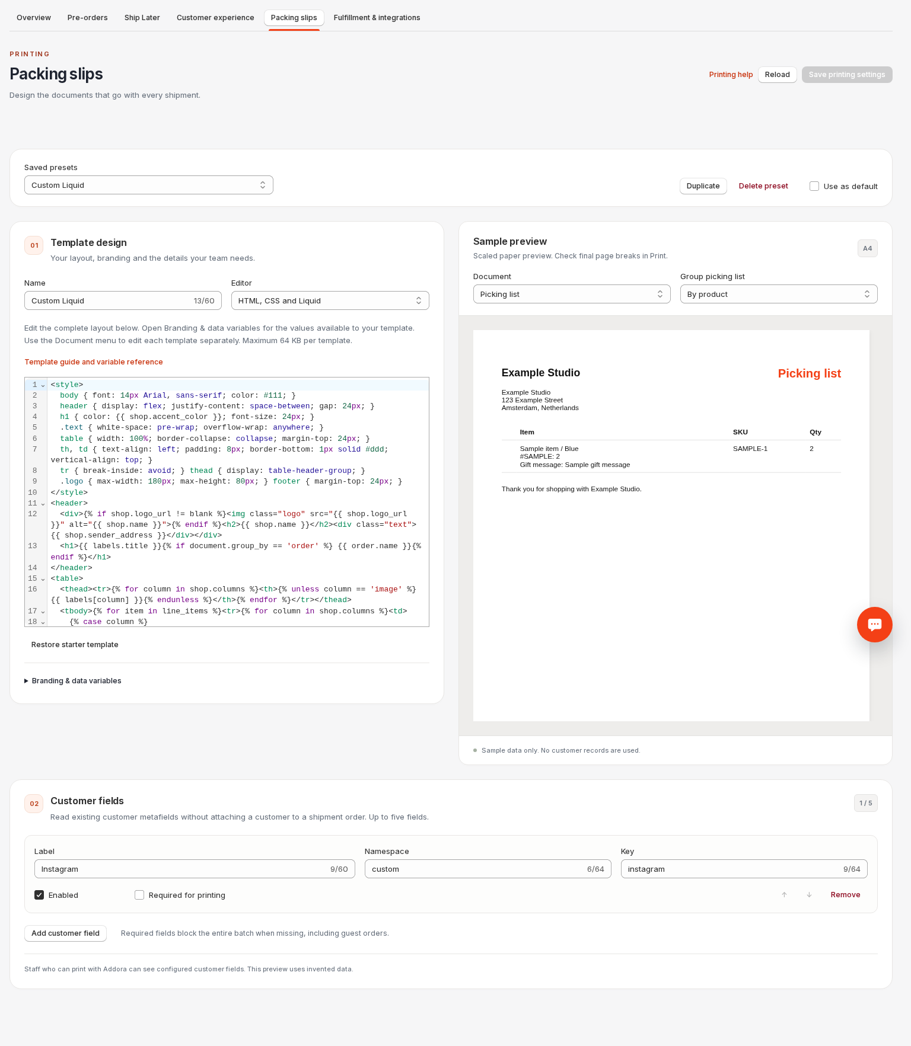Image resolution: width=911 pixels, height=1046 pixels.
Task: Collapse the tbody code fold at line 17
Action: (43, 612)
